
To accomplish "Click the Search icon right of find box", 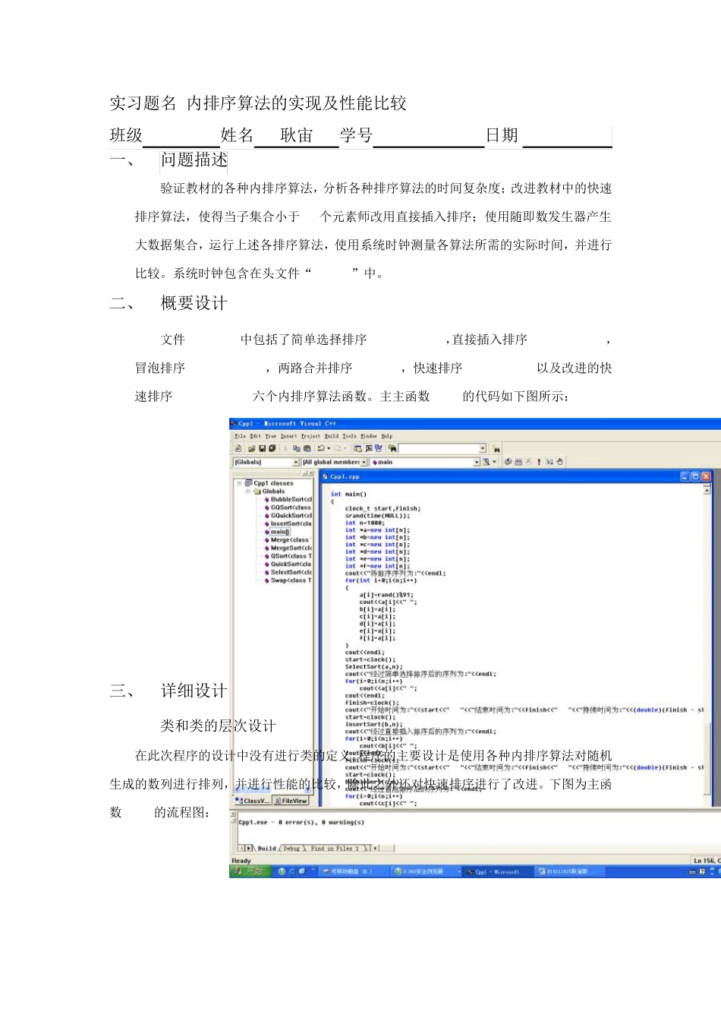I will click(x=496, y=449).
